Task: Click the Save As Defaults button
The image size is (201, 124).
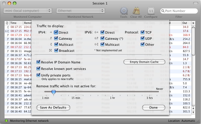Action: (x=53, y=107)
